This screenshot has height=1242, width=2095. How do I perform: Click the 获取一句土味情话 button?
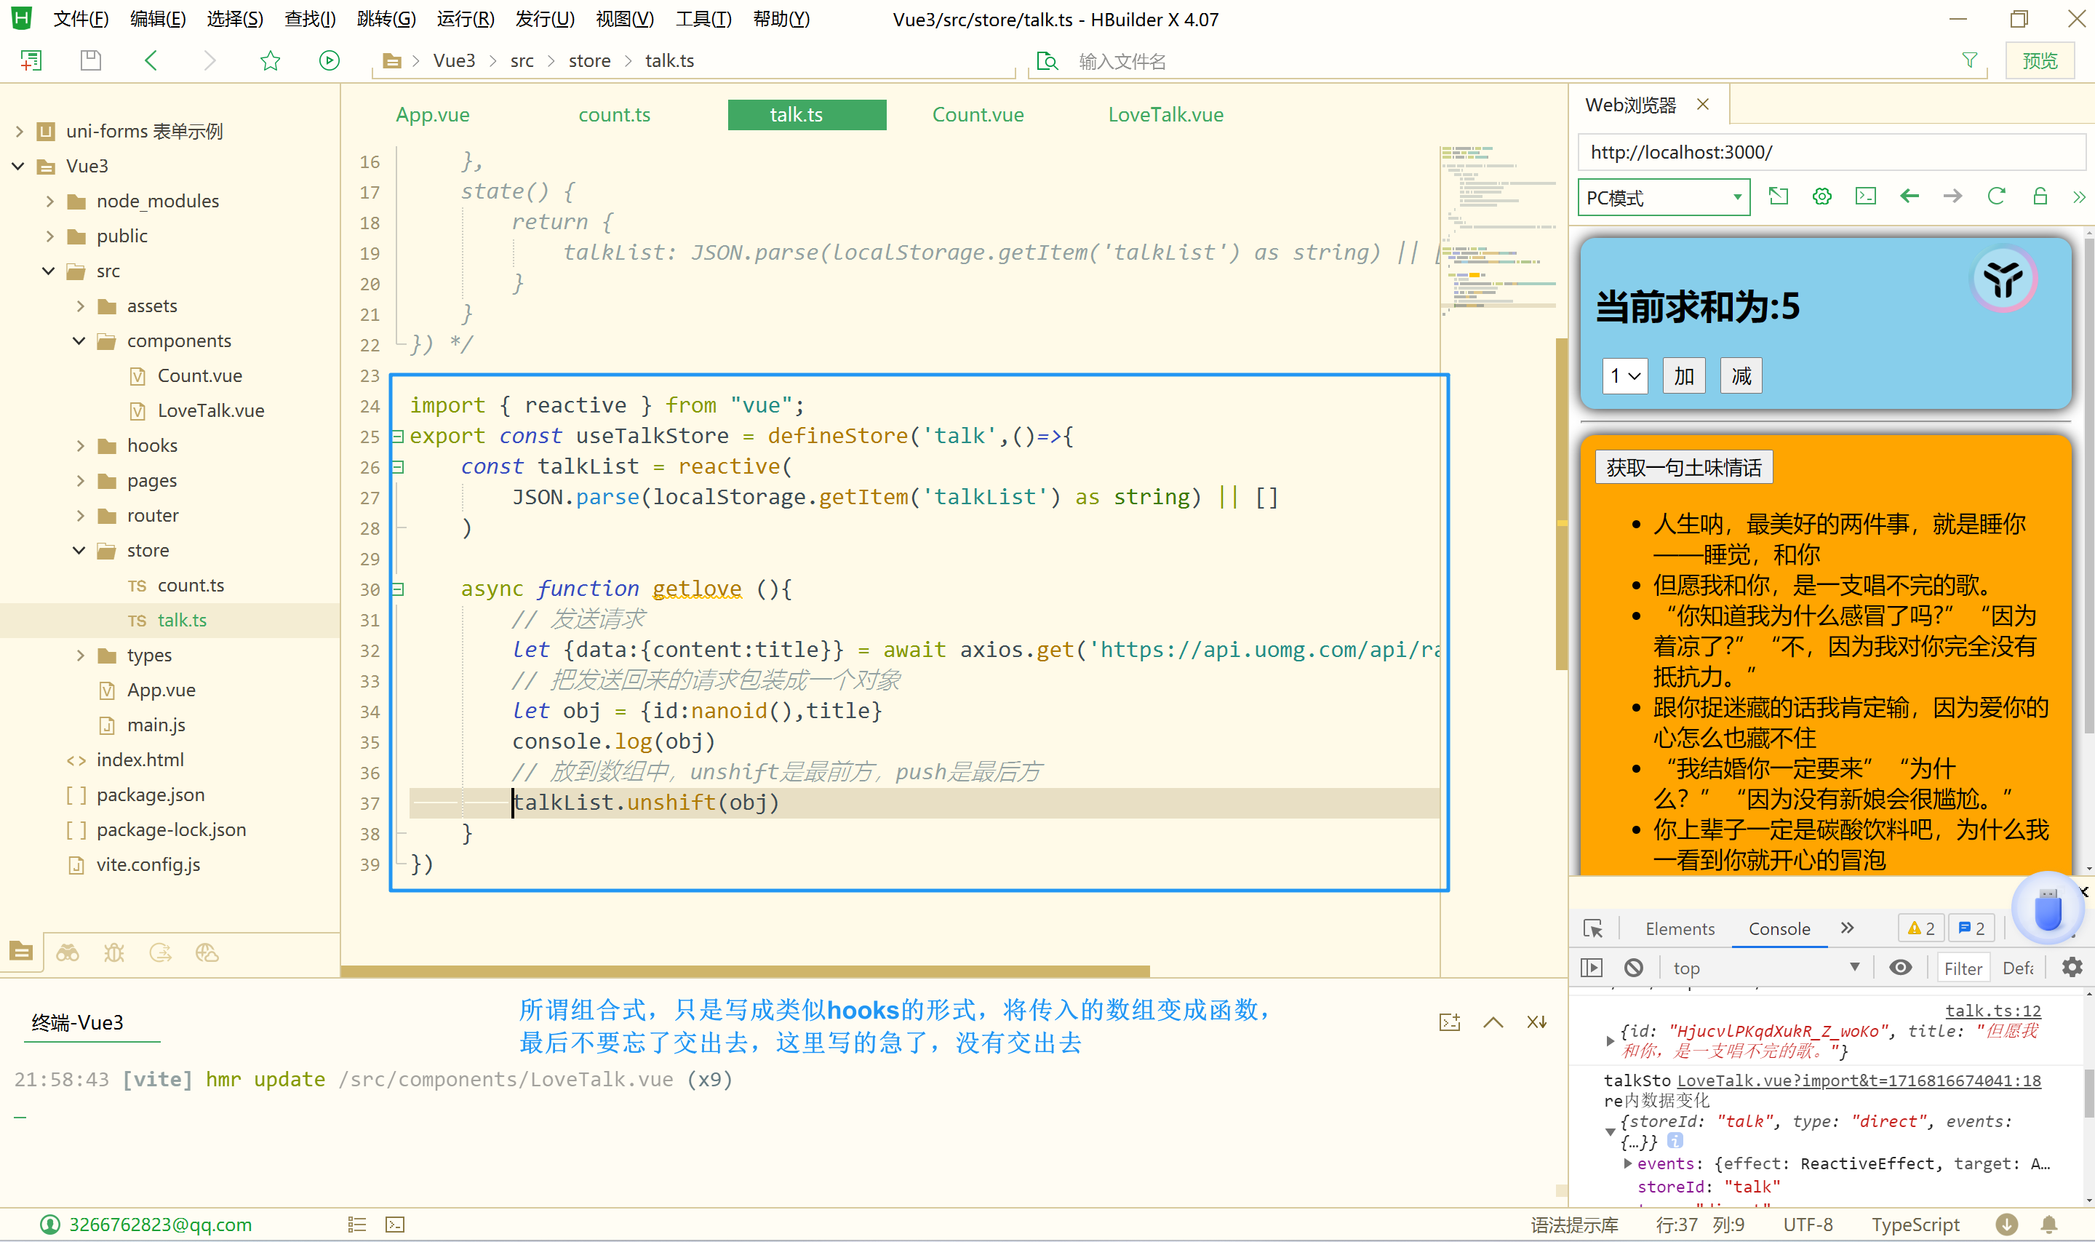(x=1683, y=467)
